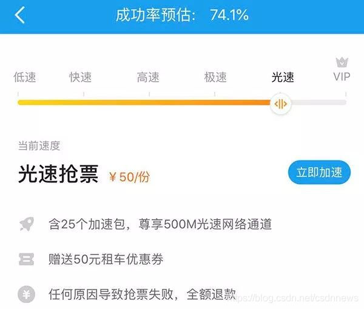Select the 快速 speed level
364x309 pixels.
click(x=81, y=77)
